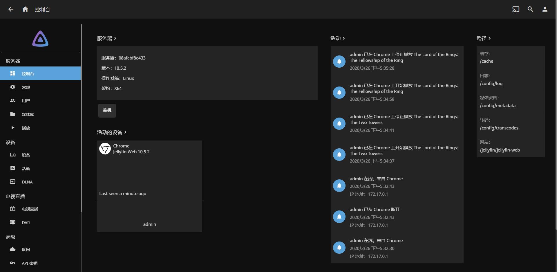Click the back arrow icon
557x272 pixels.
11,9
